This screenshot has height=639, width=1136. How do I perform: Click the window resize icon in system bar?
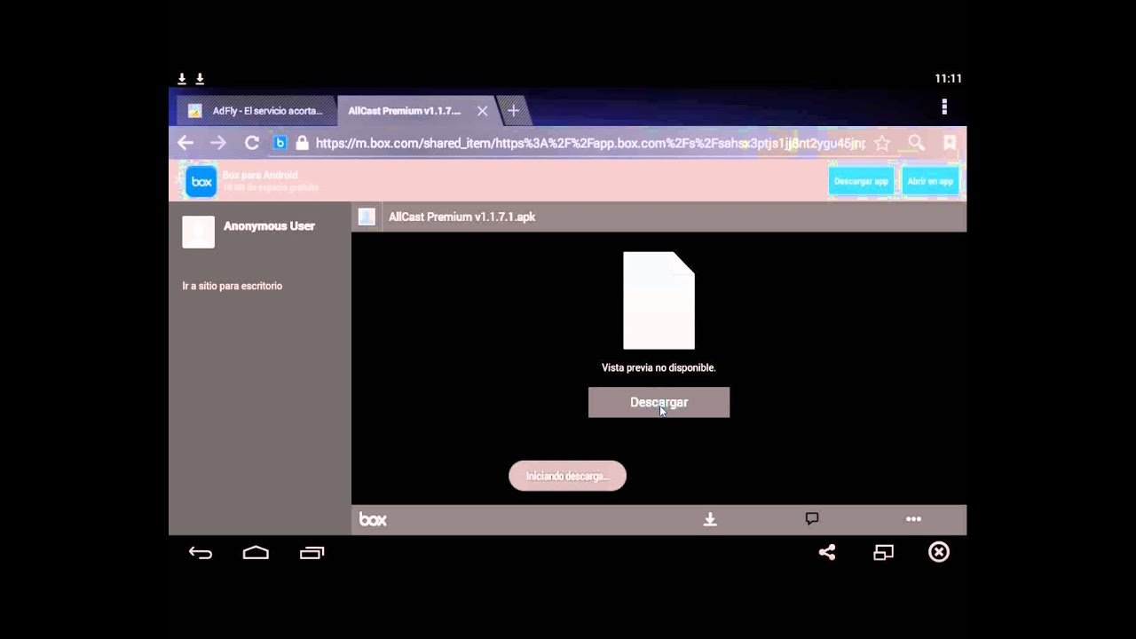(x=883, y=552)
